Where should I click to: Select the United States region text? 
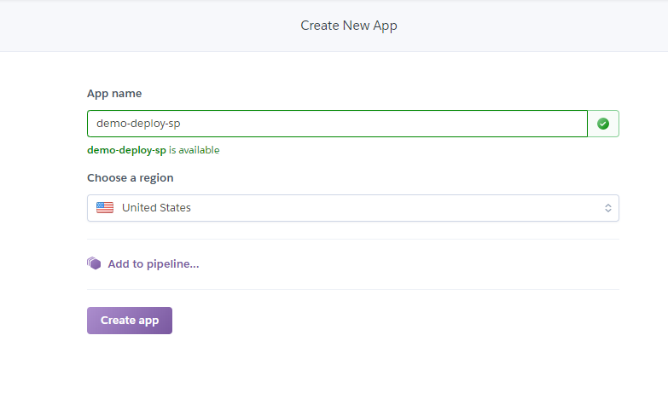point(156,208)
